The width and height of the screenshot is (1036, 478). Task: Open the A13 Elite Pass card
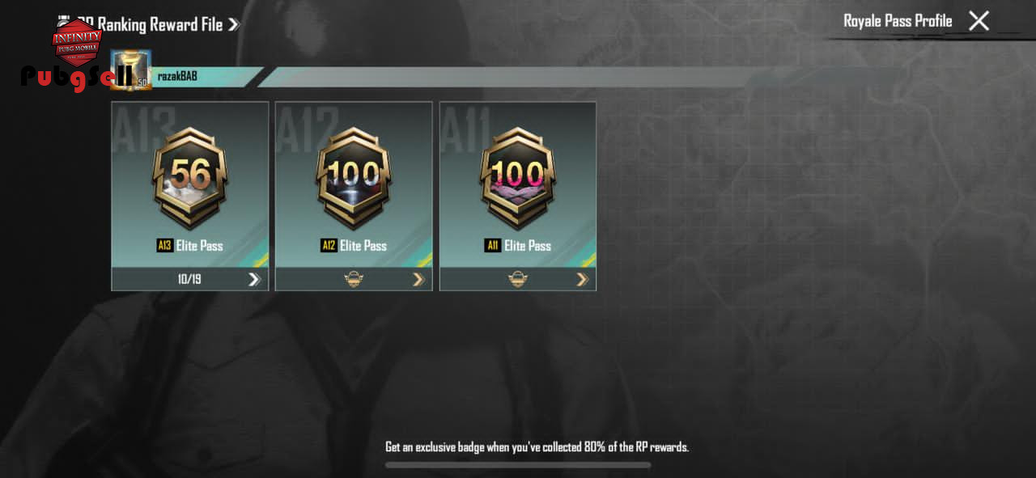click(x=190, y=196)
